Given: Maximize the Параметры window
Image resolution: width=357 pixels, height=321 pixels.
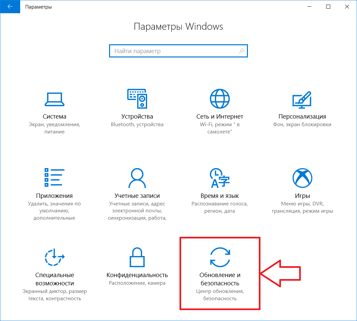Looking at the screenshot, I should pos(328,7).
